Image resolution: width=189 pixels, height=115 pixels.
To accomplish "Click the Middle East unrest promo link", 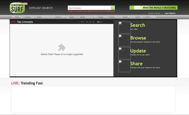I will click(91, 11).
